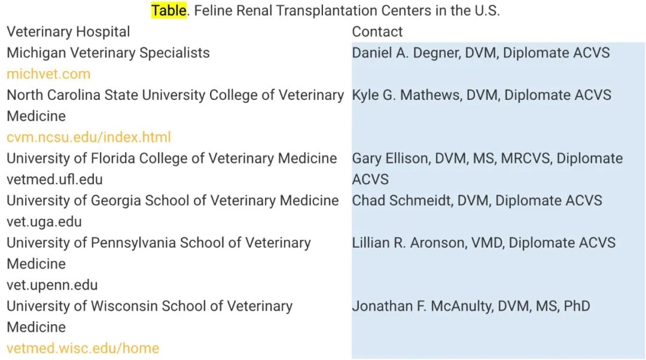Open the cvm.ncsu.edu/index.html link
This screenshot has width=646, height=360.
click(x=89, y=138)
